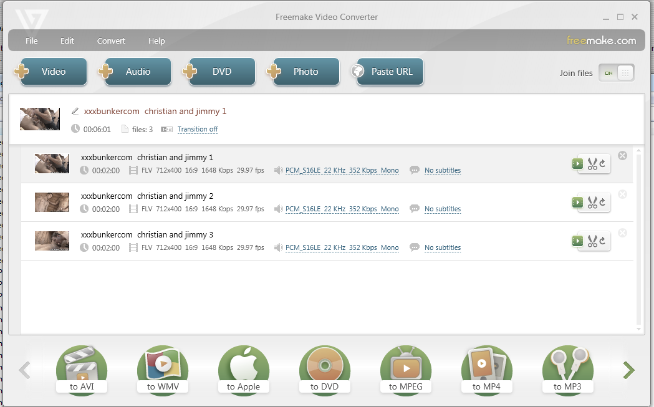Image resolution: width=654 pixels, height=407 pixels.
Task: Toggle the Join files switch
Action: 616,73
